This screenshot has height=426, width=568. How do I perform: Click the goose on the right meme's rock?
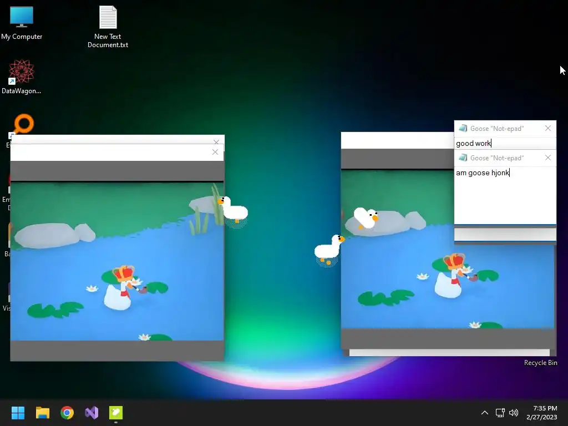pyautogui.click(x=366, y=218)
